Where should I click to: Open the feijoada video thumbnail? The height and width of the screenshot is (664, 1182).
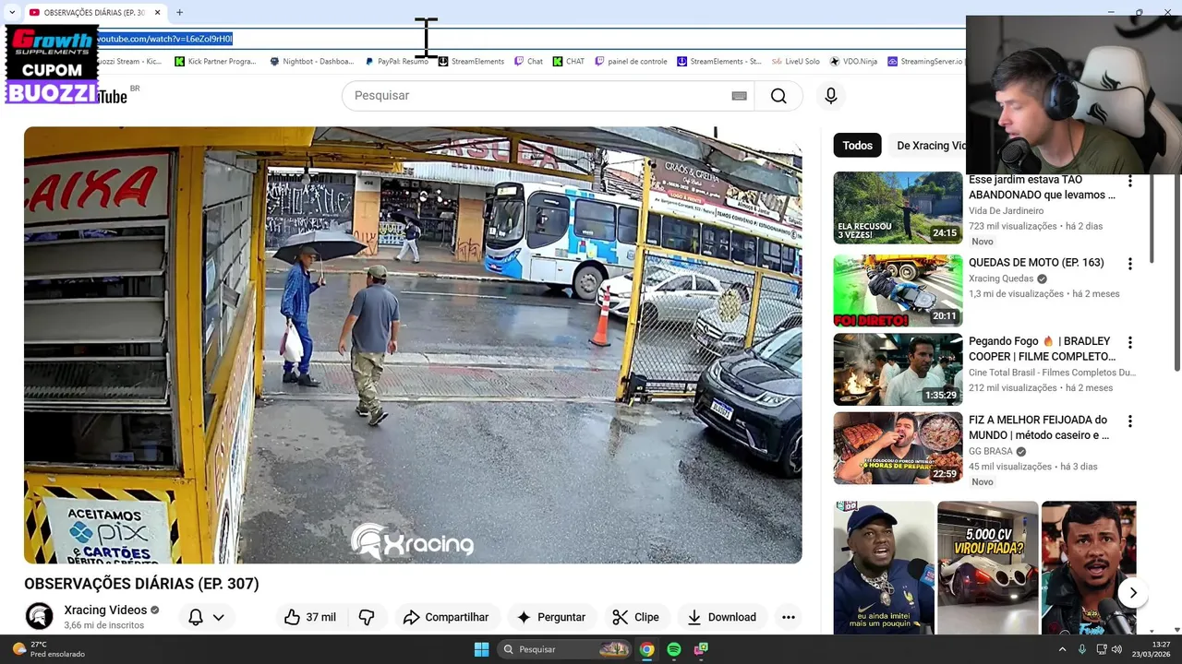point(898,448)
